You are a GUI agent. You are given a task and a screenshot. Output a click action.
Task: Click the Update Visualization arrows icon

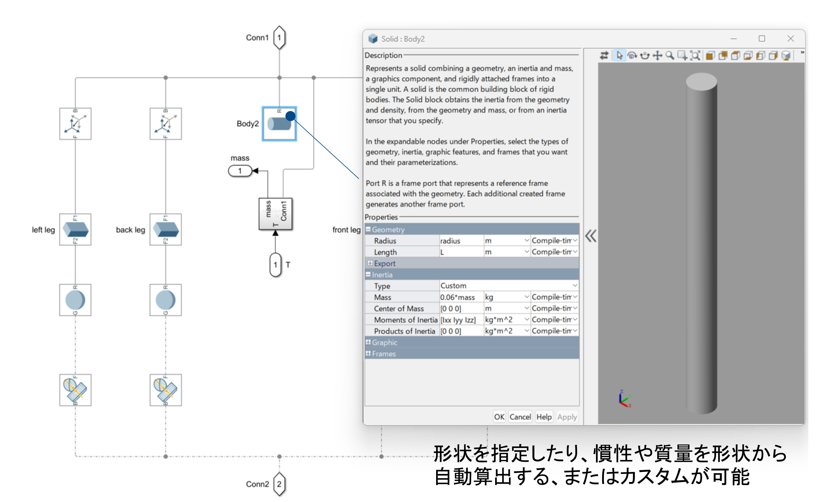(x=604, y=56)
